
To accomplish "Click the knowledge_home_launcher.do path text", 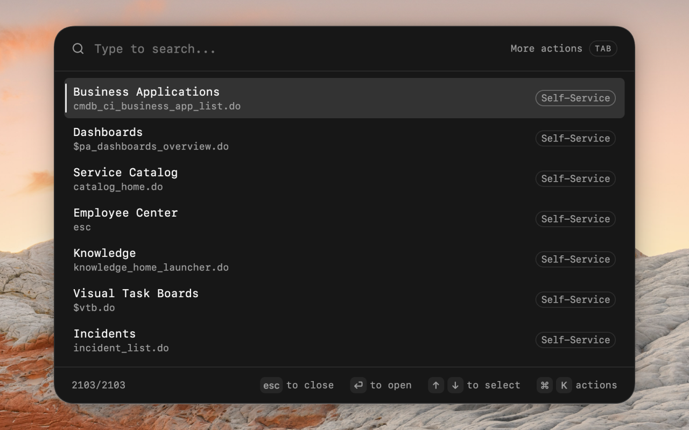I will 151,268.
